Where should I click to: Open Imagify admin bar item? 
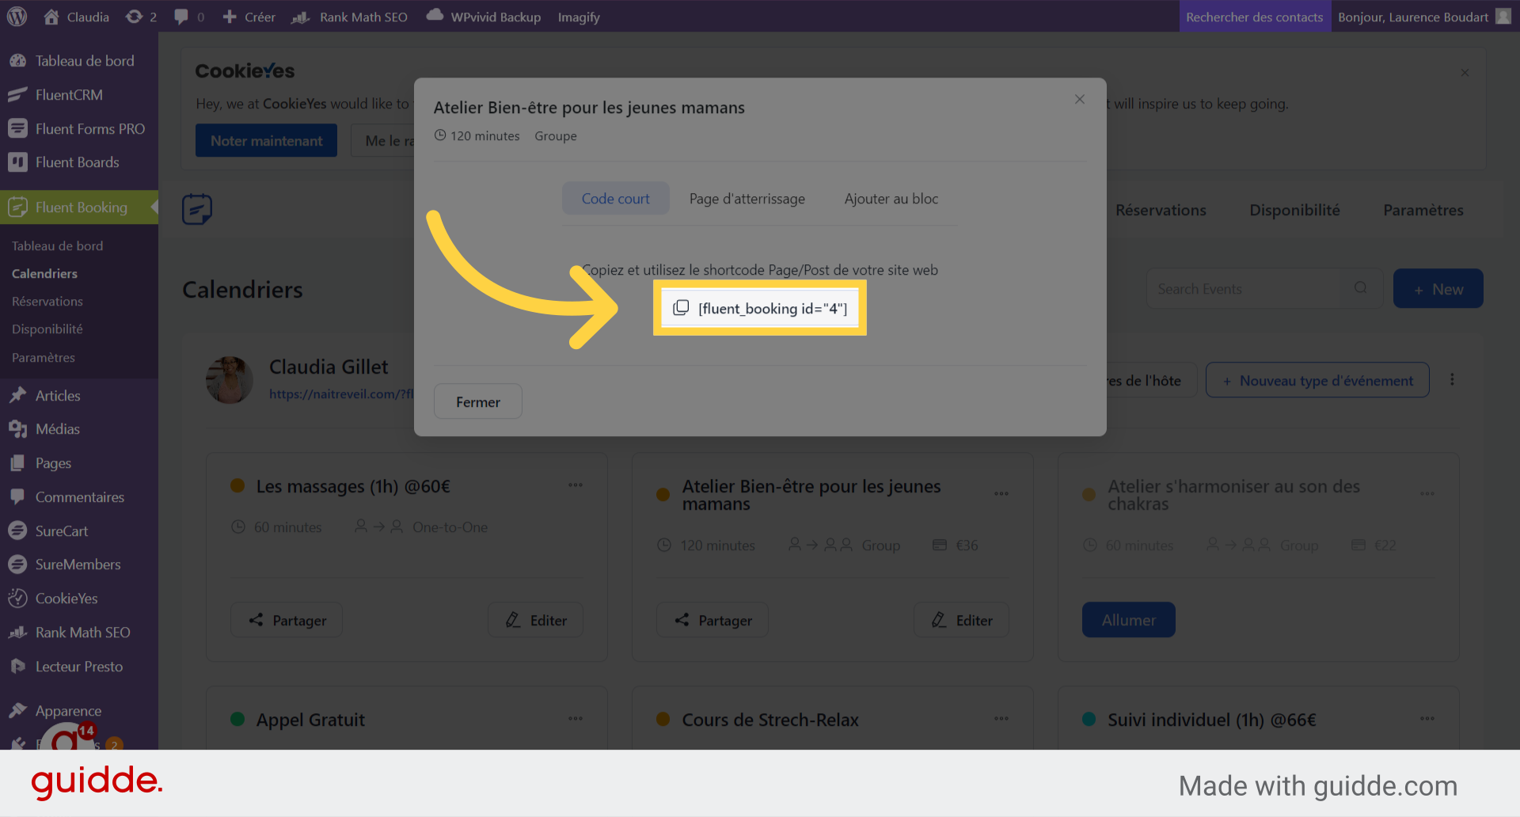579,17
